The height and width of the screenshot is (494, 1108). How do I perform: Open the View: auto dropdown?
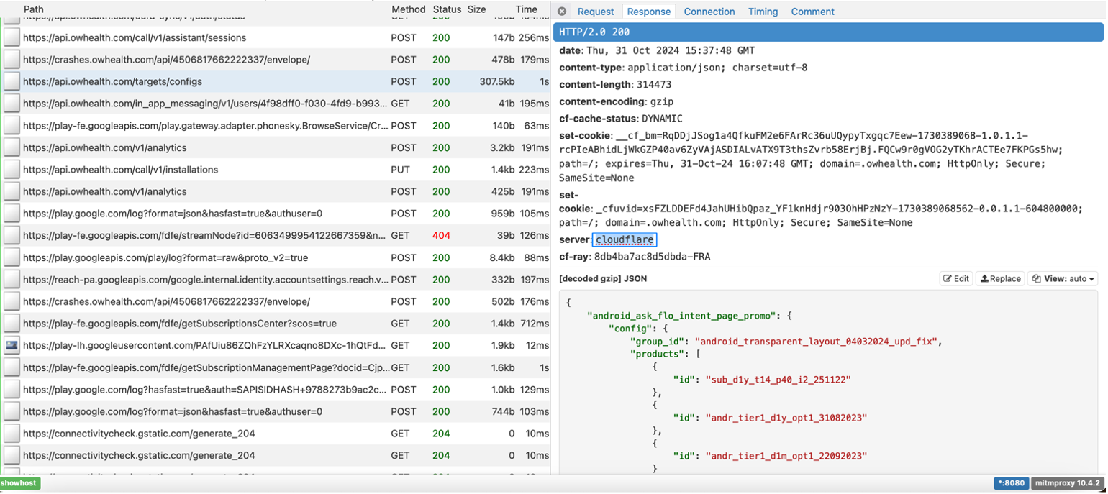click(1063, 279)
